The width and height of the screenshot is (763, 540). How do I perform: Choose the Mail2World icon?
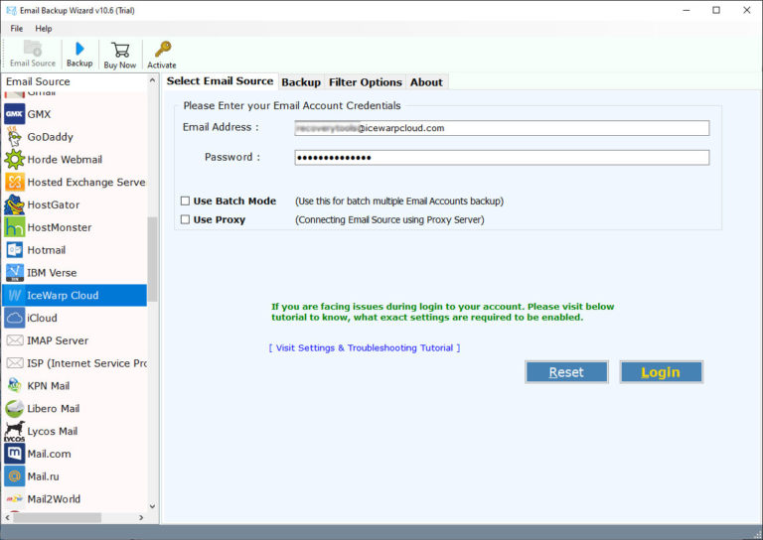click(15, 498)
